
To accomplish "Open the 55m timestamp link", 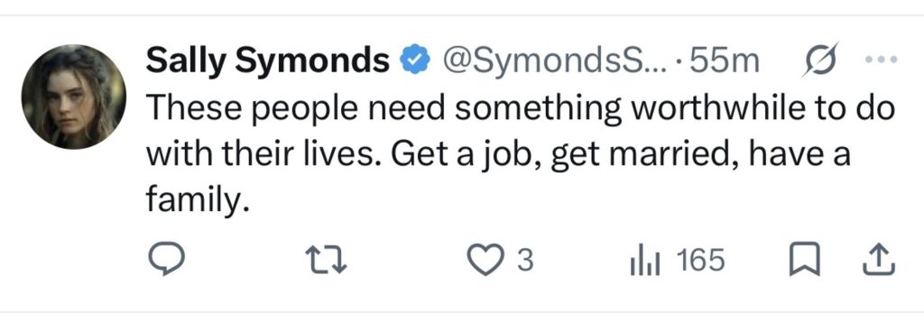I will 724,60.
